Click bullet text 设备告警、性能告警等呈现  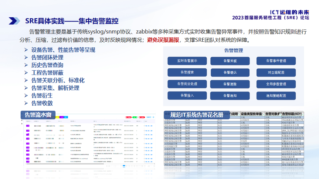coord(63,50)
